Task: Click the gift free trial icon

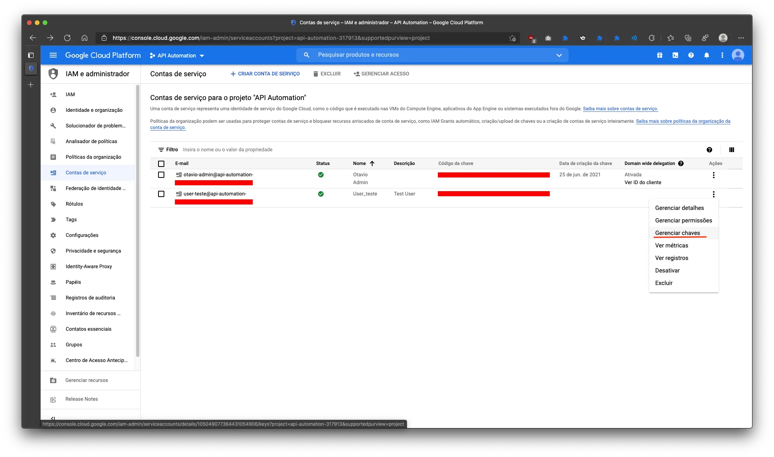Action: coord(660,55)
